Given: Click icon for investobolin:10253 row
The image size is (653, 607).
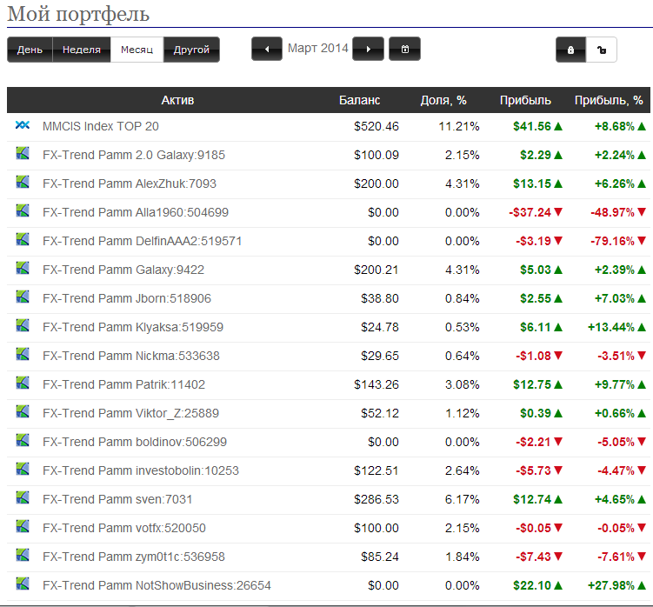Looking at the screenshot, I should tap(23, 470).
